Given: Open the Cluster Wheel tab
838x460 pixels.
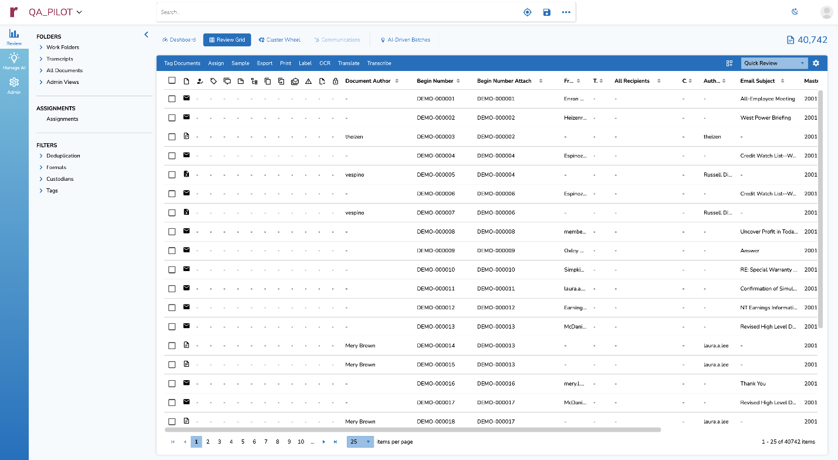Looking at the screenshot, I should 279,40.
